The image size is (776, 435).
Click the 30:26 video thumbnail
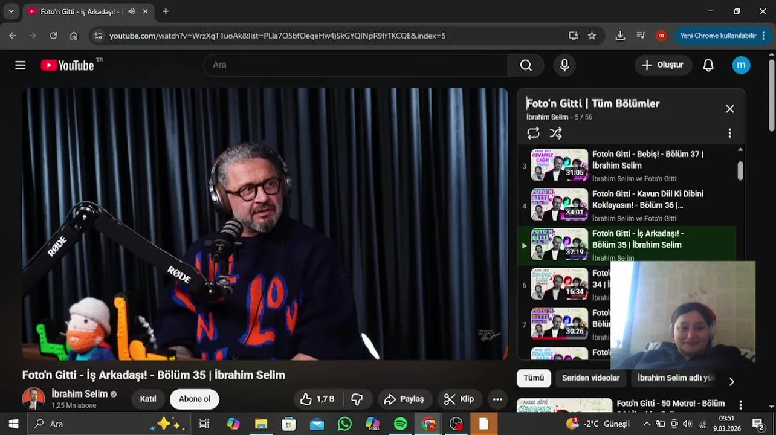point(559,324)
